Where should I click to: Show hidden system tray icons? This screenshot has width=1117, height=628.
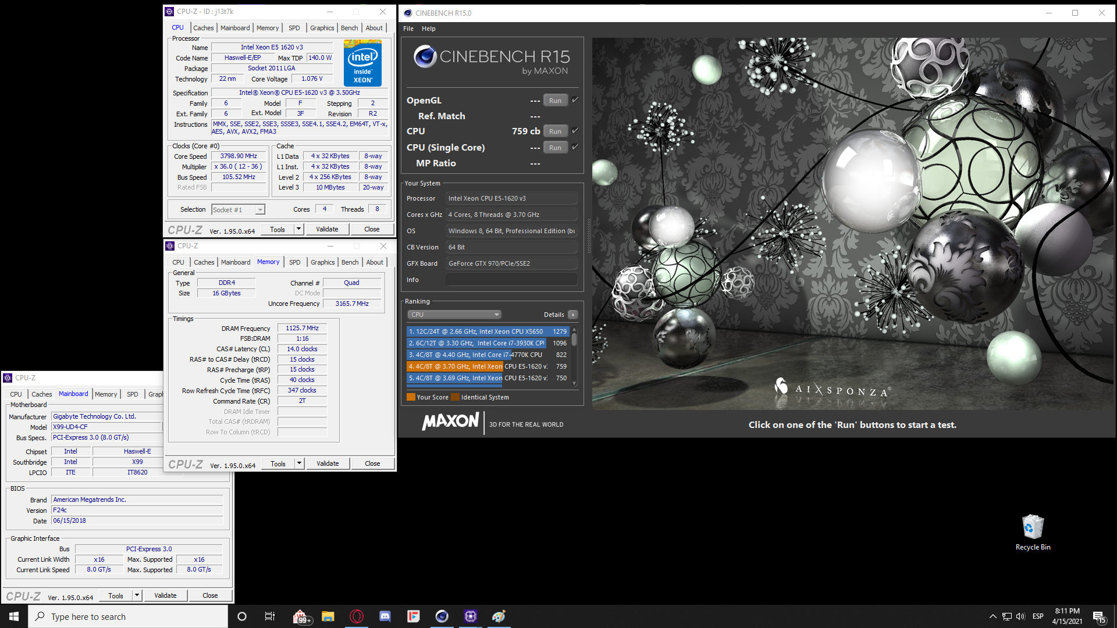(x=993, y=616)
